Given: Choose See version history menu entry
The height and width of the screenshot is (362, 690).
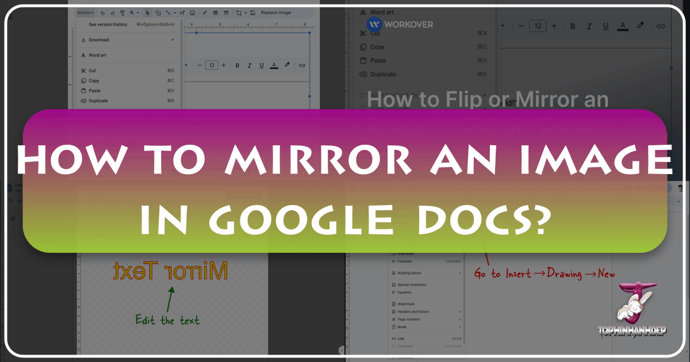Looking at the screenshot, I should point(108,25).
